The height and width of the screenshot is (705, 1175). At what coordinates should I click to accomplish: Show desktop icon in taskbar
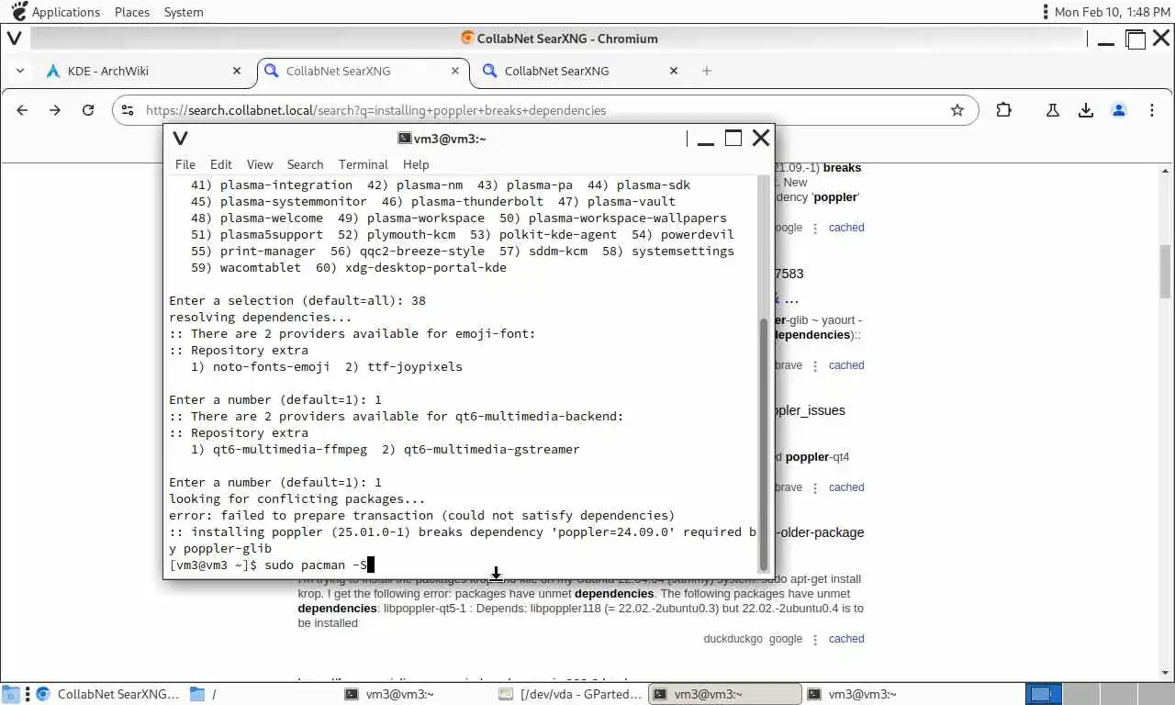10,694
